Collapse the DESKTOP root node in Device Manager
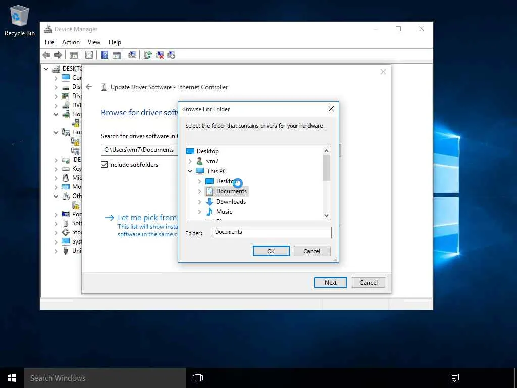Viewport: 517px width, 388px height. (46, 69)
